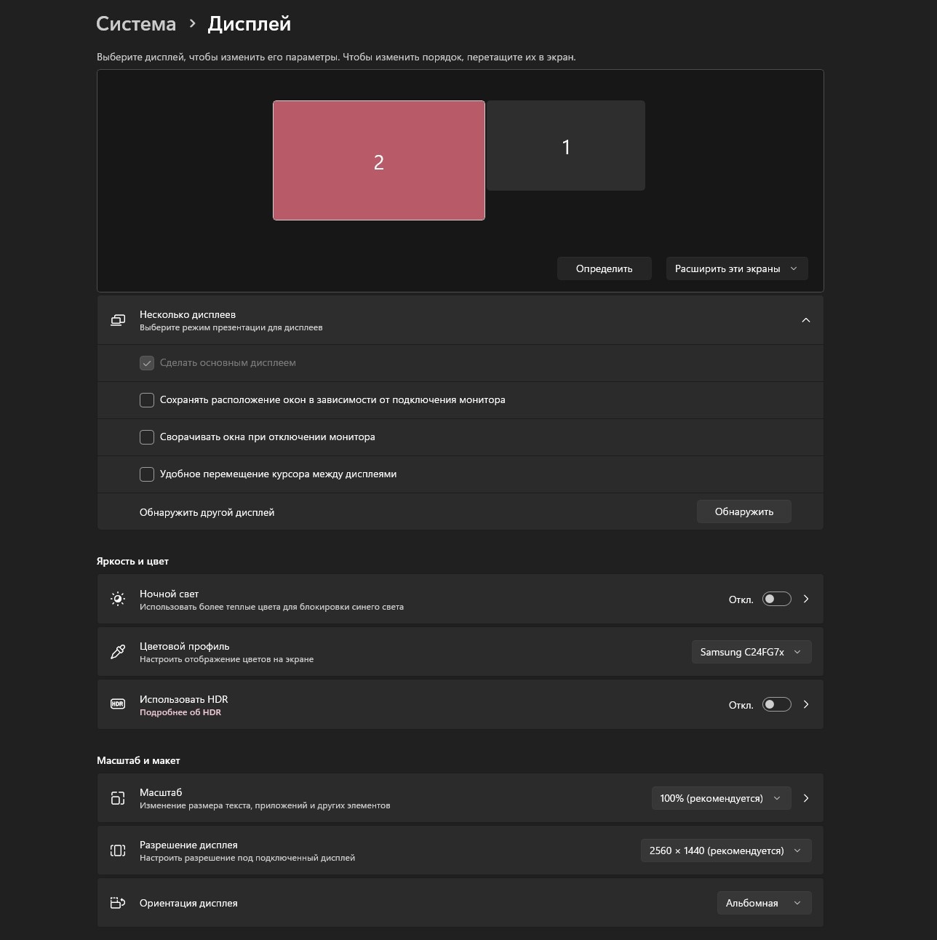Viewport: 937px width, 940px height.
Task: Open the 2560 × 1440 resolution dropdown
Action: tap(726, 851)
